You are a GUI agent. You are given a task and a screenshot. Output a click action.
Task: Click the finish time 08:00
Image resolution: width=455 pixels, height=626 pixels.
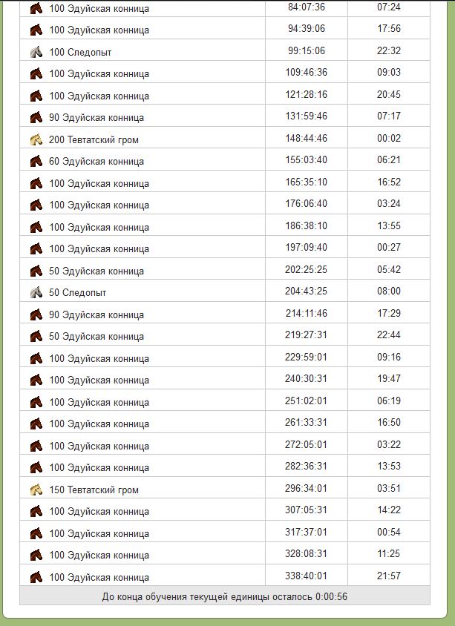(389, 291)
